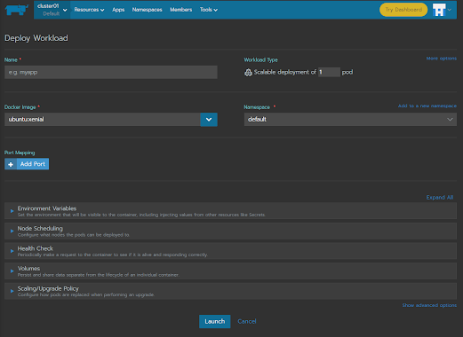
Task: Expand the Health Check section
Action: click(x=230, y=251)
